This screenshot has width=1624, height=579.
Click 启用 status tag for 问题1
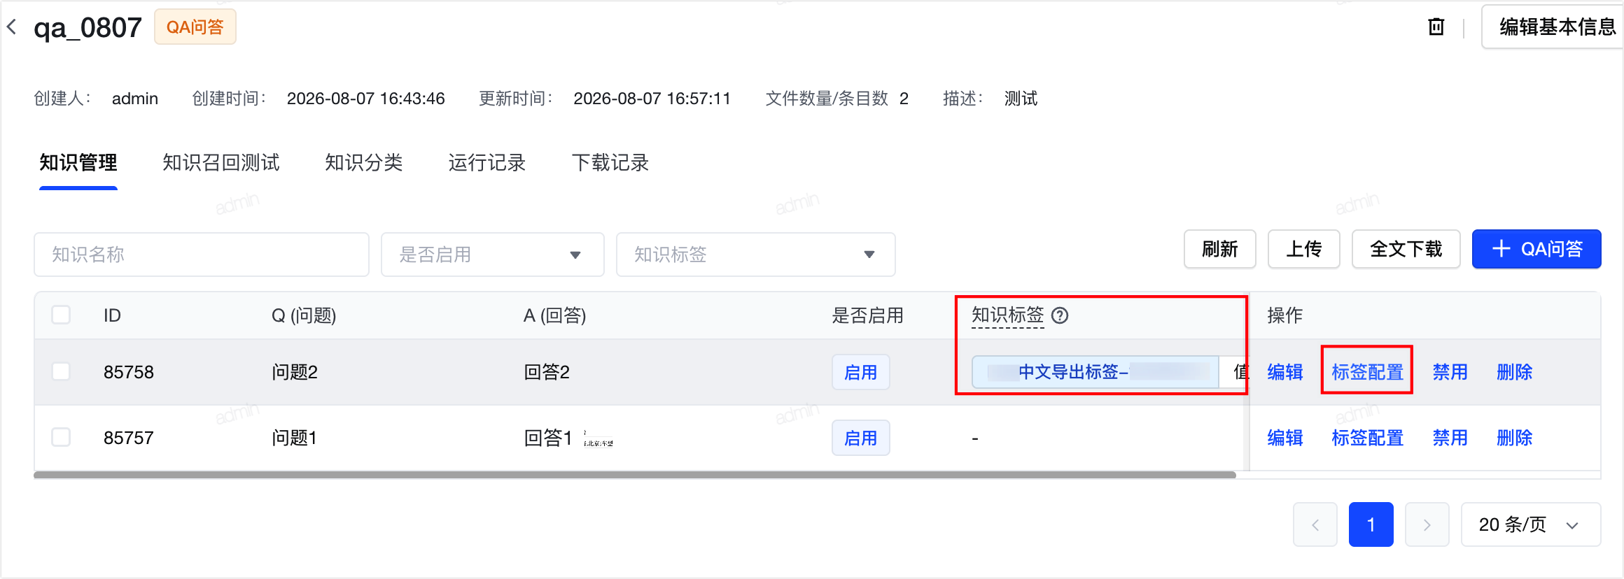click(861, 438)
